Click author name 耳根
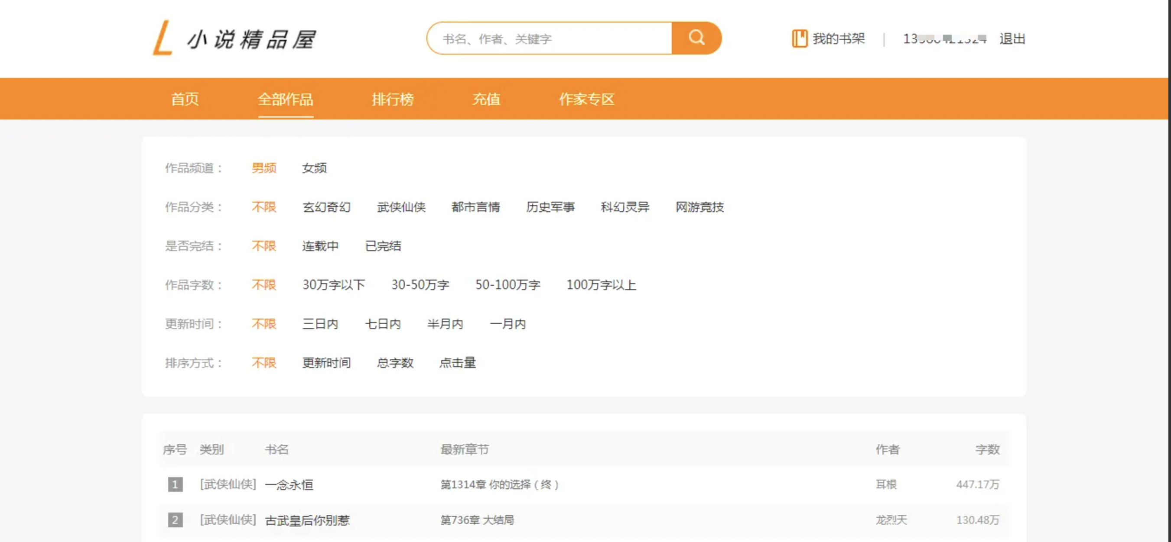 [x=886, y=485]
